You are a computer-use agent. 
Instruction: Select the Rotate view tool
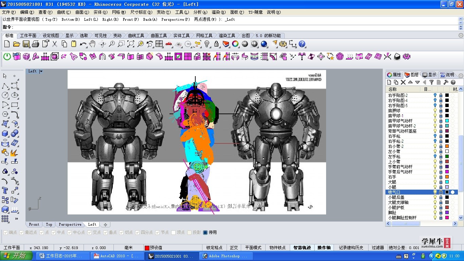click(102, 44)
